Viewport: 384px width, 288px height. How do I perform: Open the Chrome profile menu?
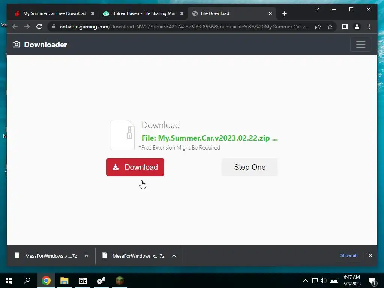[357, 27]
